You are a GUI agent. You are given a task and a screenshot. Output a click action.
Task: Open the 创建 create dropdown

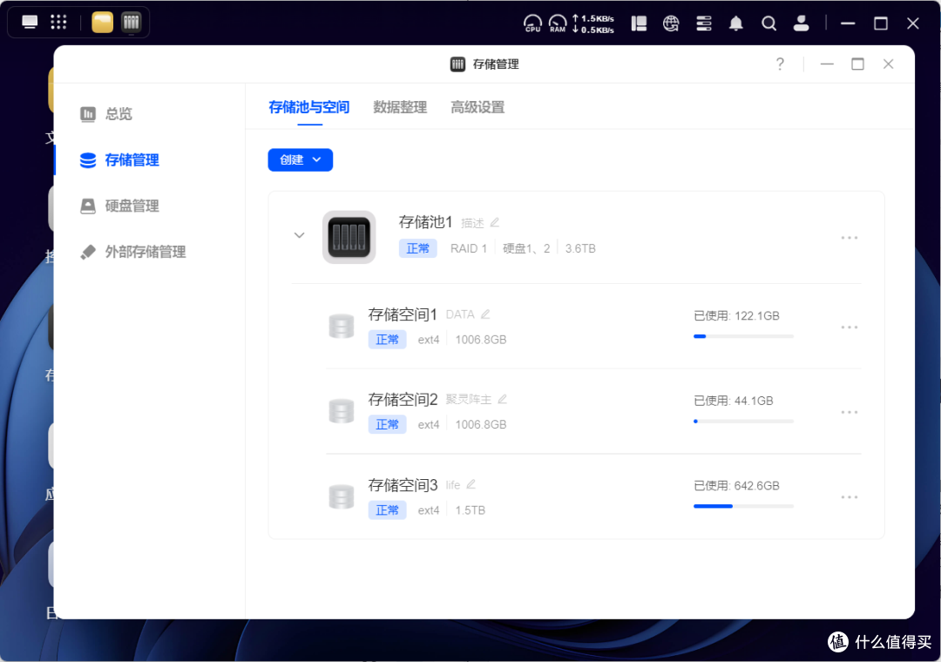pos(300,159)
